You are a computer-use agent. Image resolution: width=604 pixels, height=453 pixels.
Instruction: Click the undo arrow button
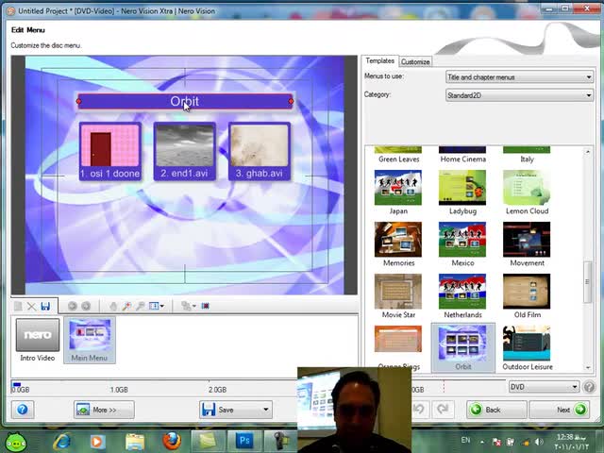click(x=419, y=409)
